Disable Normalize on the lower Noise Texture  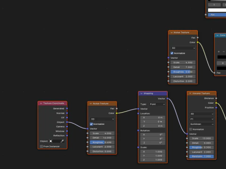pyautogui.click(x=91, y=124)
